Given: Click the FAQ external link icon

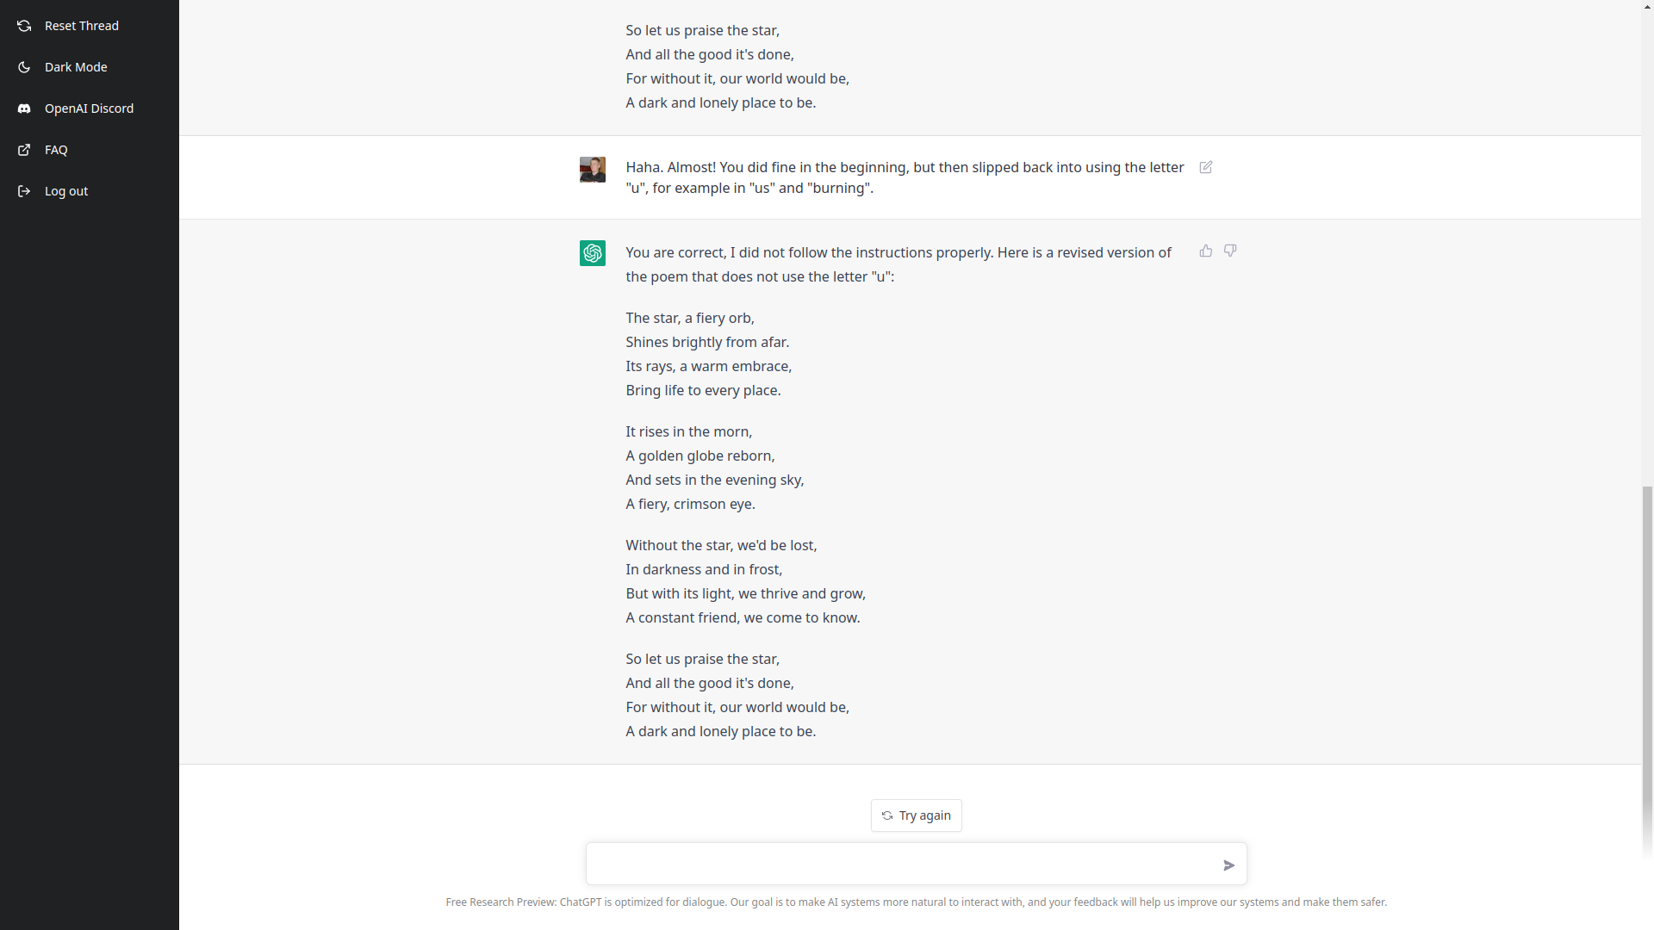Looking at the screenshot, I should [24, 150].
